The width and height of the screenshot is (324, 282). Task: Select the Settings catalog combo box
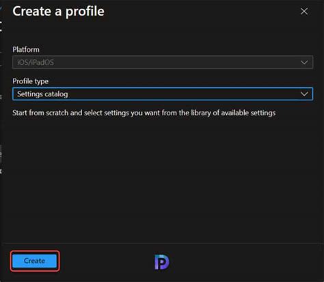[163, 94]
